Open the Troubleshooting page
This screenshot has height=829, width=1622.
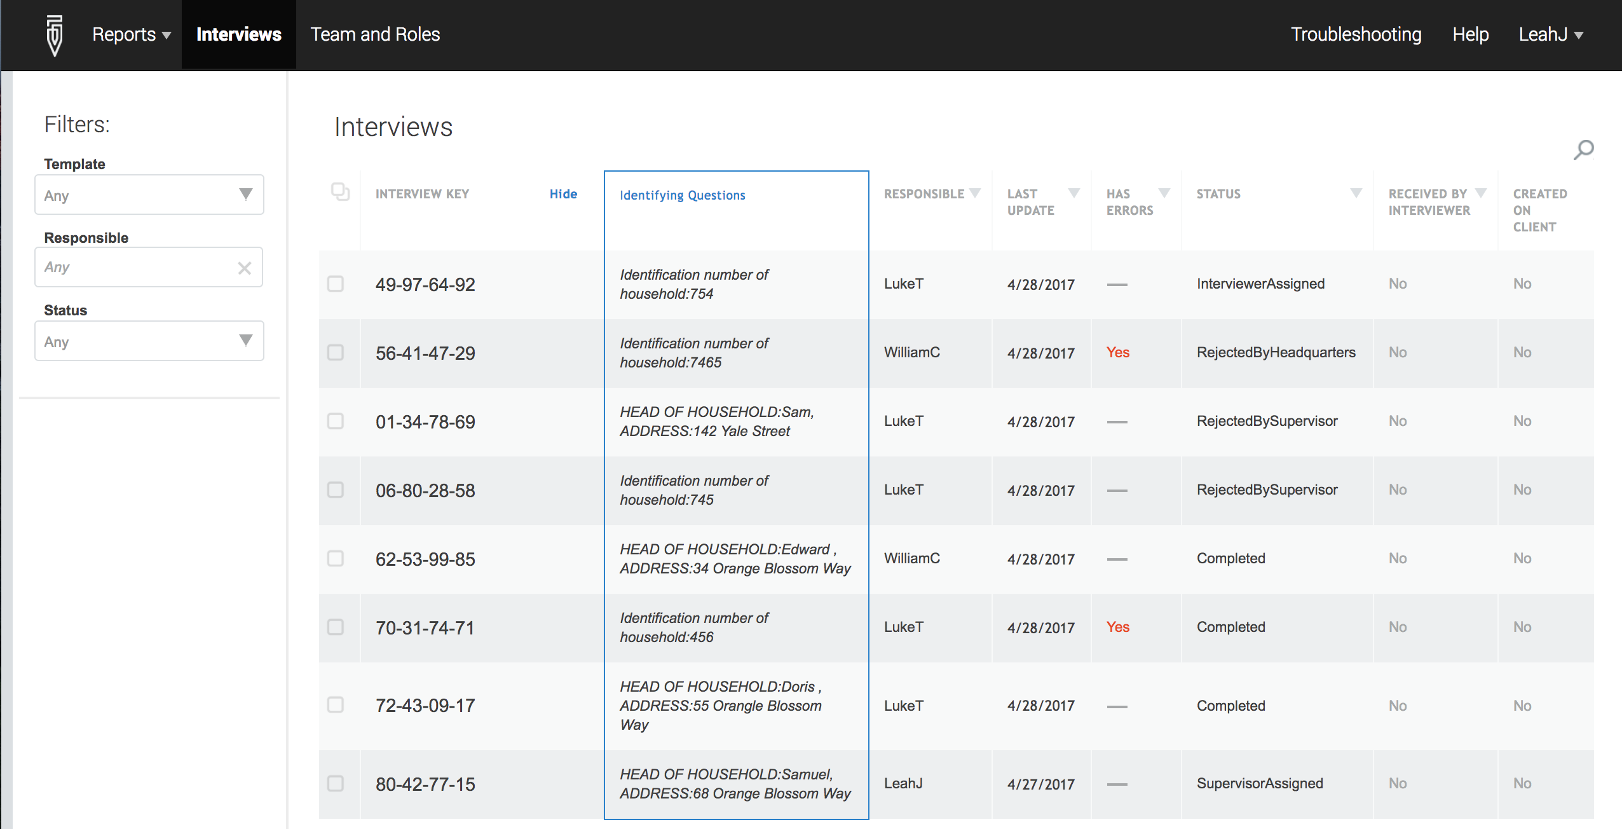[1356, 34]
